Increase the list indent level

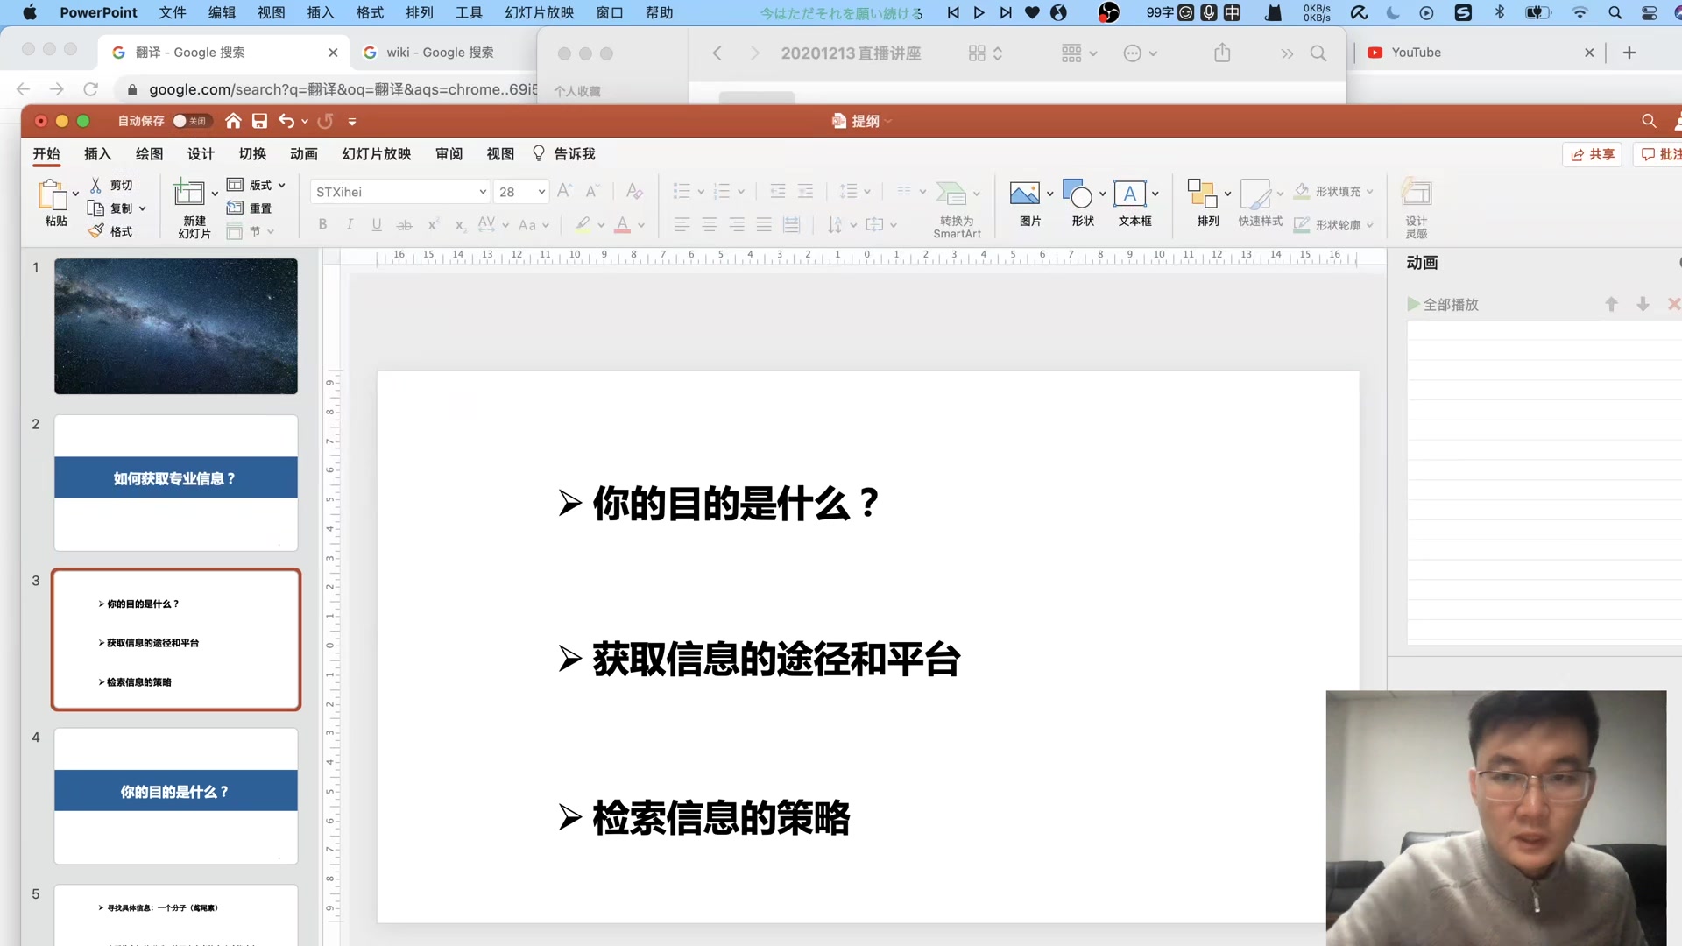805,191
